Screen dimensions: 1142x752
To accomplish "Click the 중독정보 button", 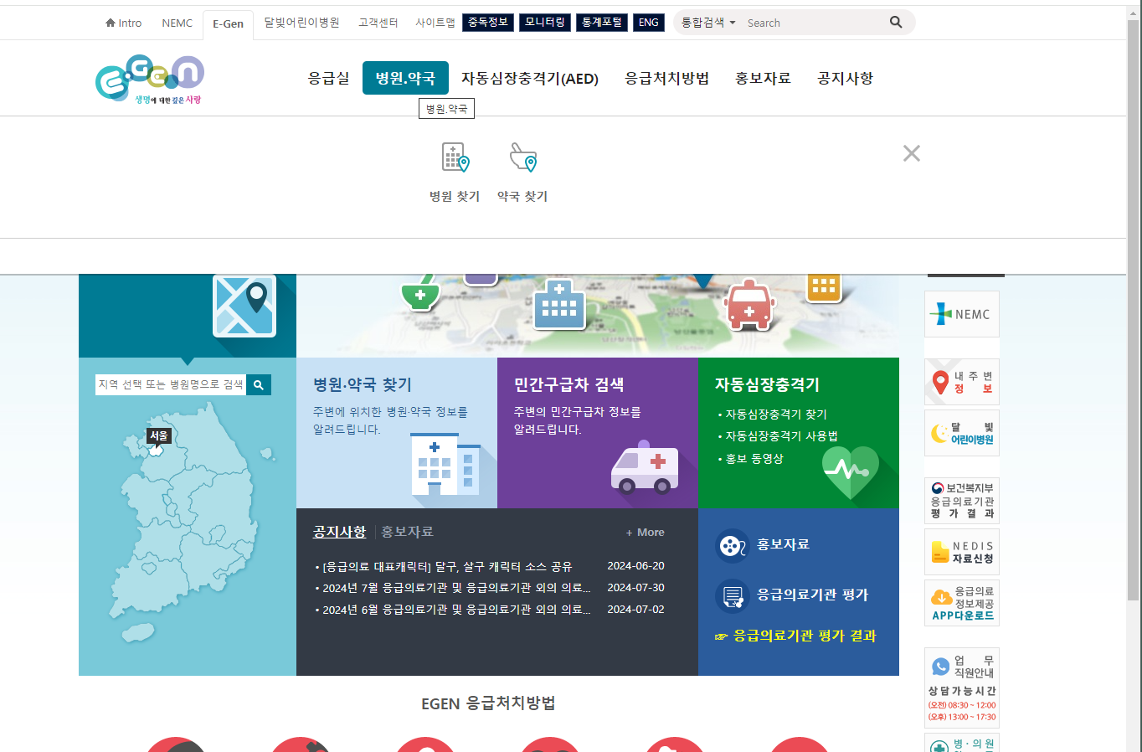I will tap(487, 23).
